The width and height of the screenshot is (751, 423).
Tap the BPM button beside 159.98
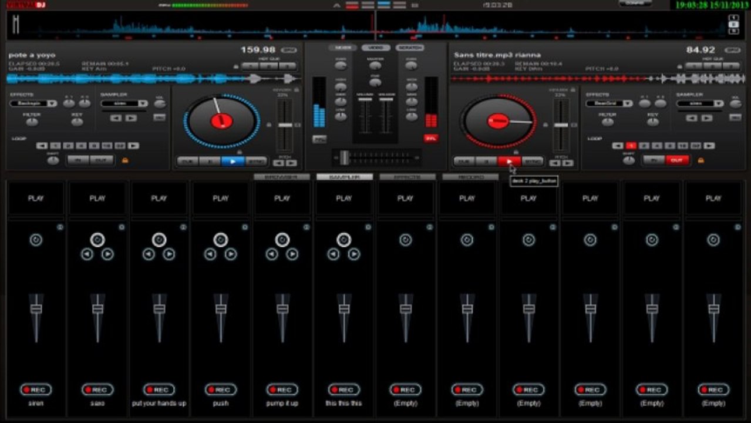tap(288, 50)
